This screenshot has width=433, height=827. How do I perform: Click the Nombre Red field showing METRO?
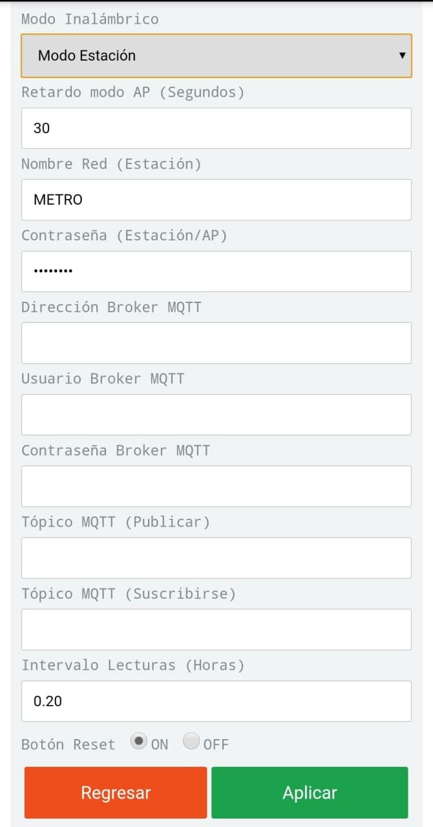coord(216,200)
